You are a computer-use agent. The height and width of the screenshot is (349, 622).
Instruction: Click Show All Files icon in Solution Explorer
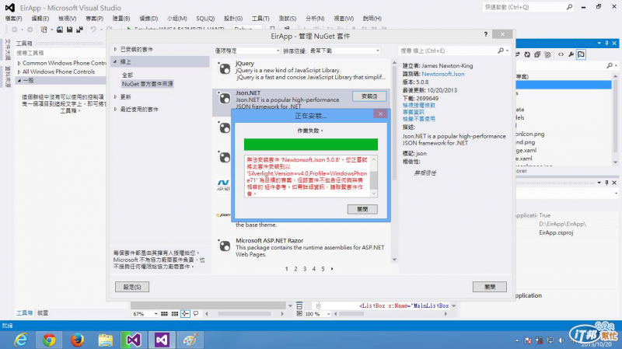tap(547, 54)
